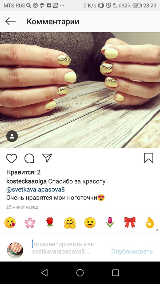Insert the winking face emoji
160x284 pixels.
[x=90, y=223]
